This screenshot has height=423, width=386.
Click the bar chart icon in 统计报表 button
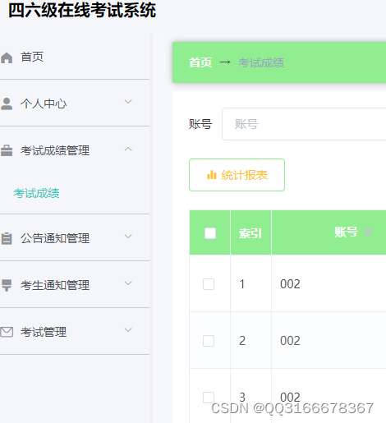pyautogui.click(x=212, y=175)
